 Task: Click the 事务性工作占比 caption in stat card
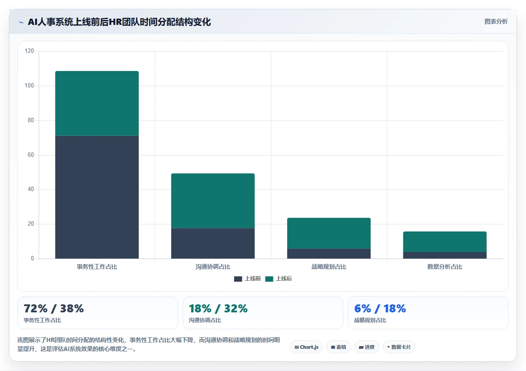pos(42,320)
